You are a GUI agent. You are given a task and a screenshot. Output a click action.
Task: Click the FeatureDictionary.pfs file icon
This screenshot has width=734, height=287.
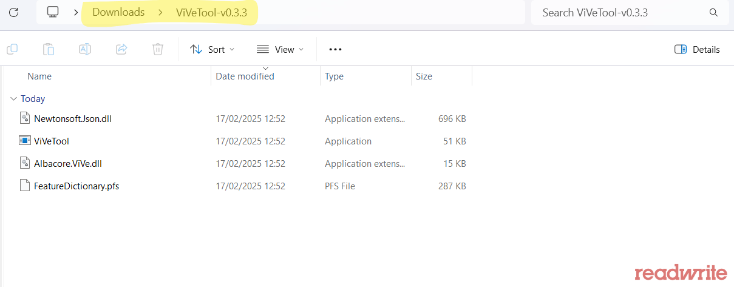tap(24, 185)
